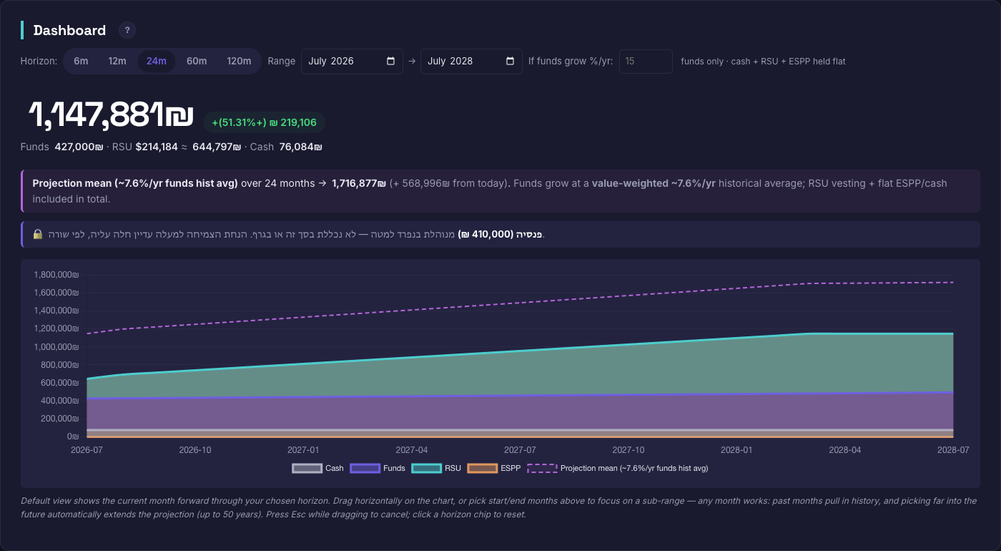This screenshot has width=1001, height=551.
Task: Open the help question mark icon
Action: click(x=127, y=30)
